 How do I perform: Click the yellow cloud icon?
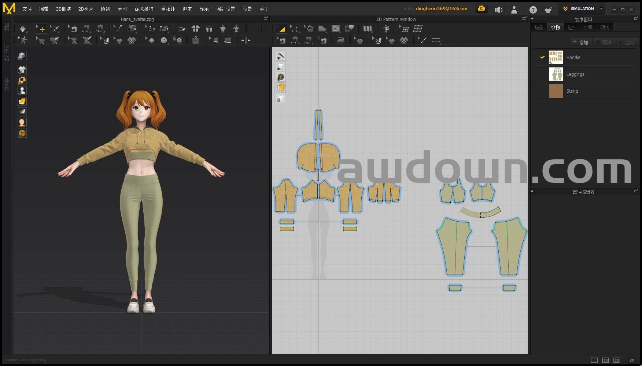pos(481,9)
